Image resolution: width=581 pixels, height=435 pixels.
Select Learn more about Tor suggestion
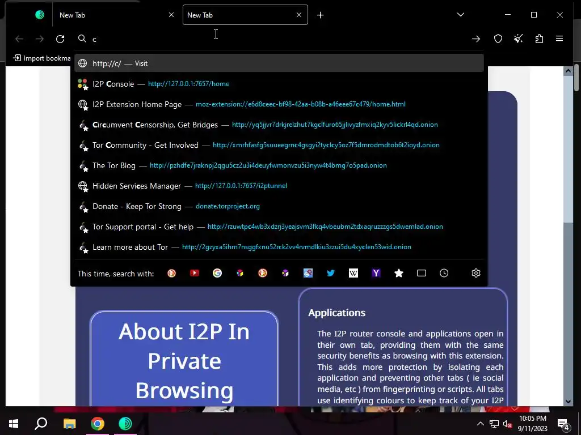(279, 247)
